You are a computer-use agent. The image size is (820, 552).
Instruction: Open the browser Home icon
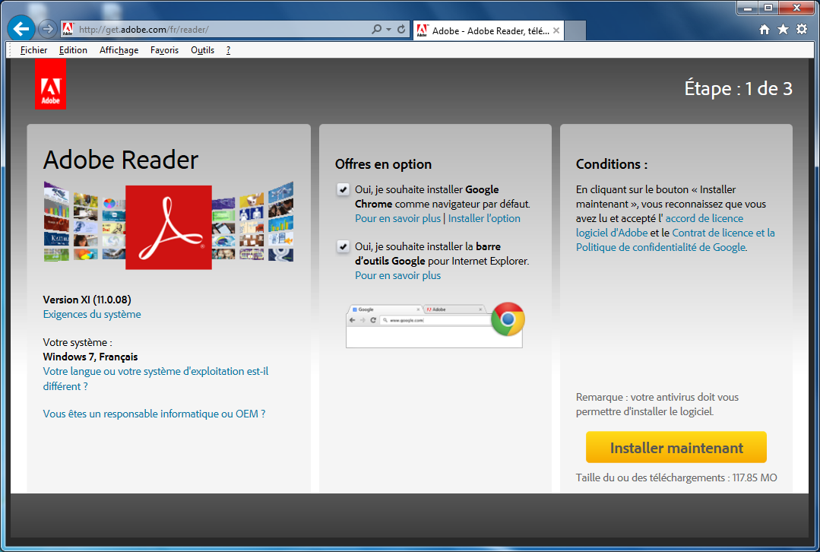click(764, 30)
